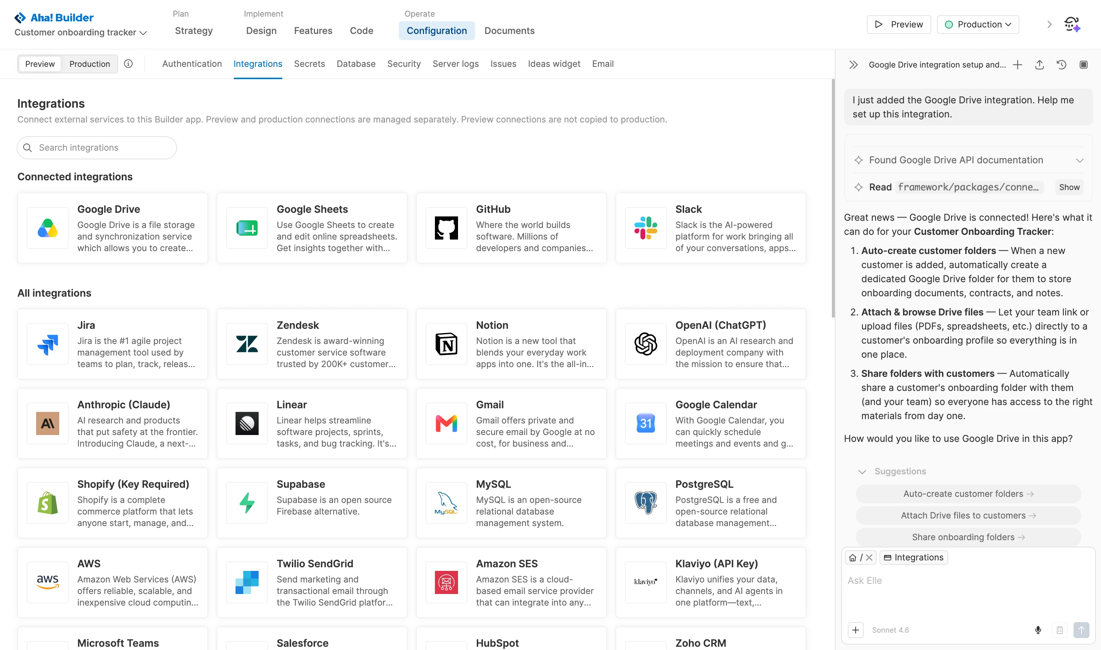The width and height of the screenshot is (1101, 650).
Task: Open the Secrets tab
Action: click(x=309, y=64)
